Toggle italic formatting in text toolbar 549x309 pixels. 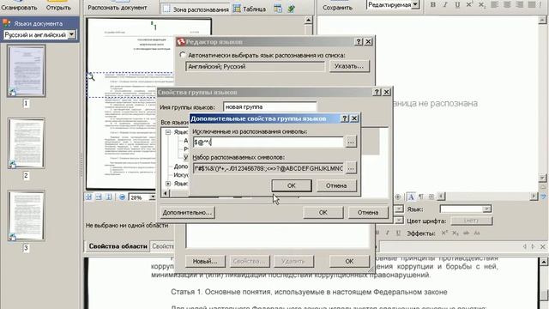coord(445,4)
